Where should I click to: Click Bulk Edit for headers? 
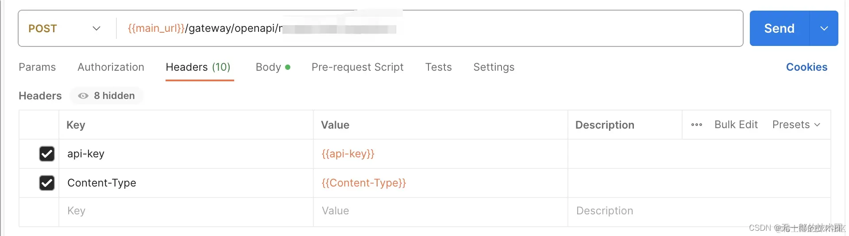click(x=736, y=125)
